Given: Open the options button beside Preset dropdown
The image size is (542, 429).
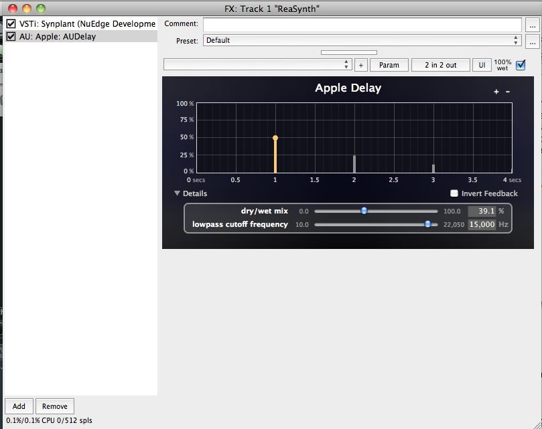Looking at the screenshot, I should pos(533,41).
